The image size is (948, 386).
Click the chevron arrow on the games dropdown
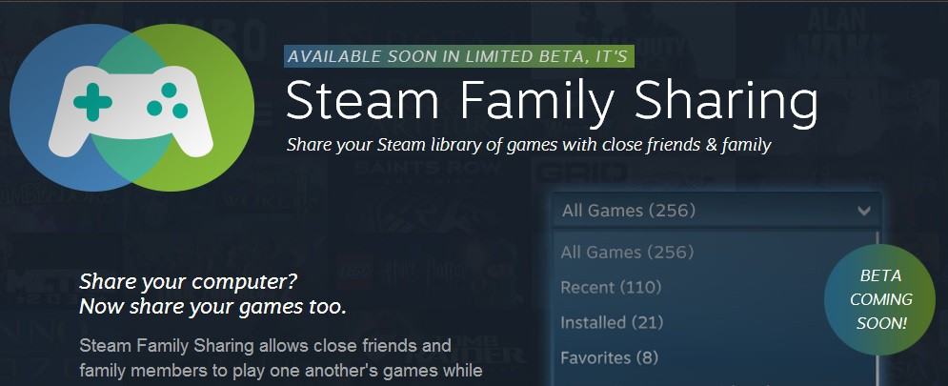[x=863, y=211]
